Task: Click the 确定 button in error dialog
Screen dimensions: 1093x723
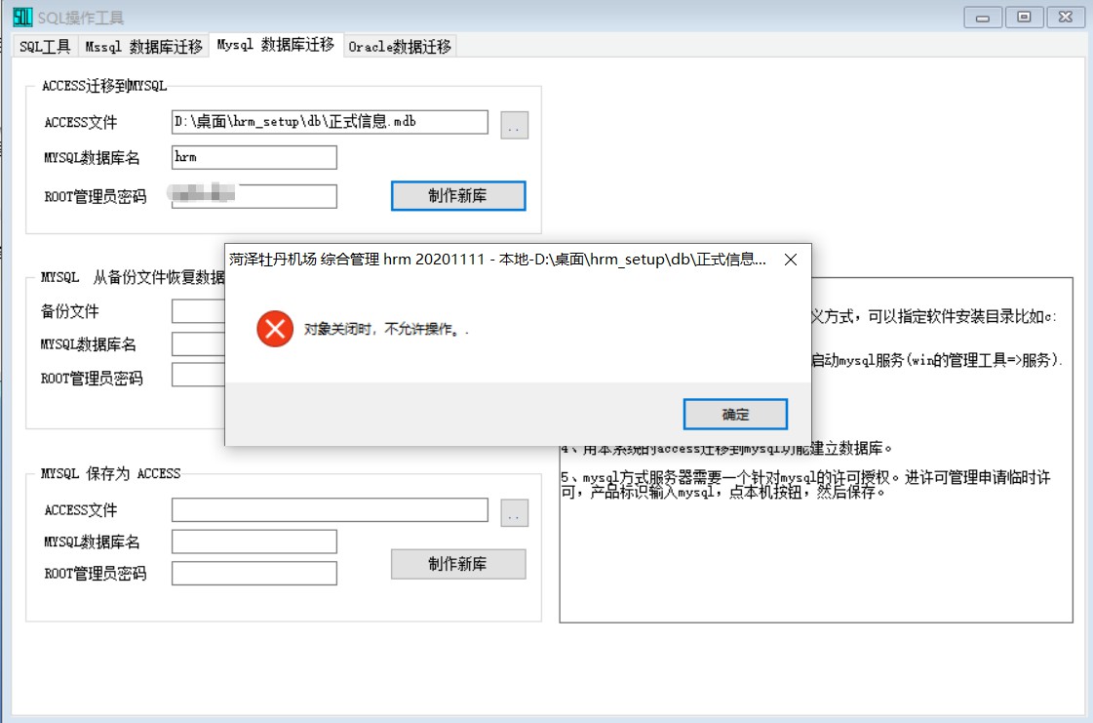Action: tap(735, 415)
